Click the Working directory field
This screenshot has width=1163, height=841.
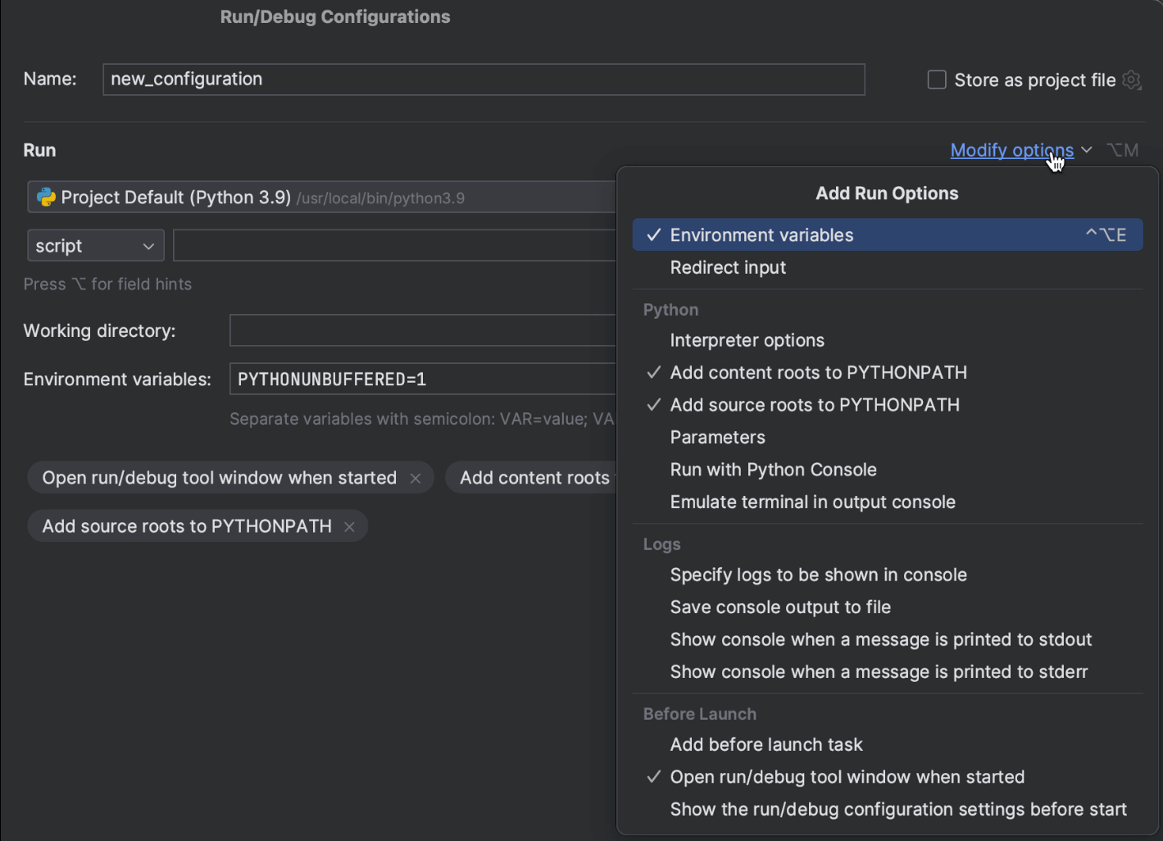(422, 331)
